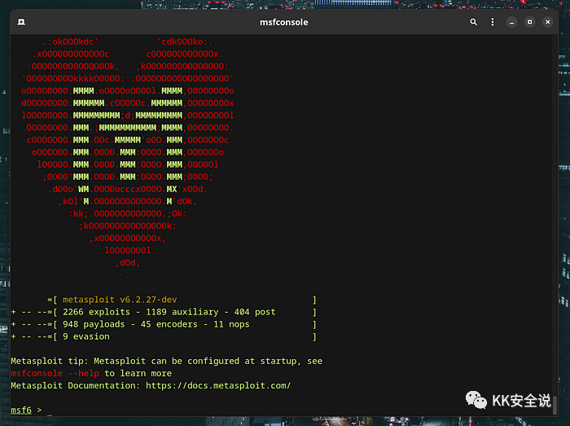
Task: Maximize the msfconsole window
Action: [x=529, y=22]
